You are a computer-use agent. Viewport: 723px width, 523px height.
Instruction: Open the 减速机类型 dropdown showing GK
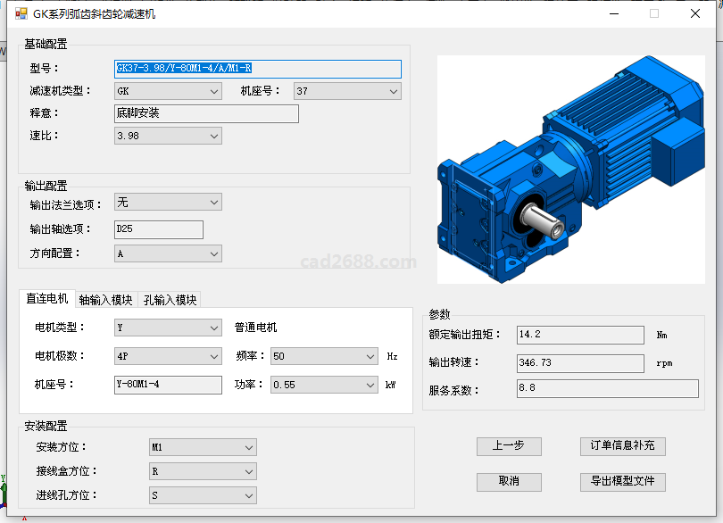click(x=168, y=91)
